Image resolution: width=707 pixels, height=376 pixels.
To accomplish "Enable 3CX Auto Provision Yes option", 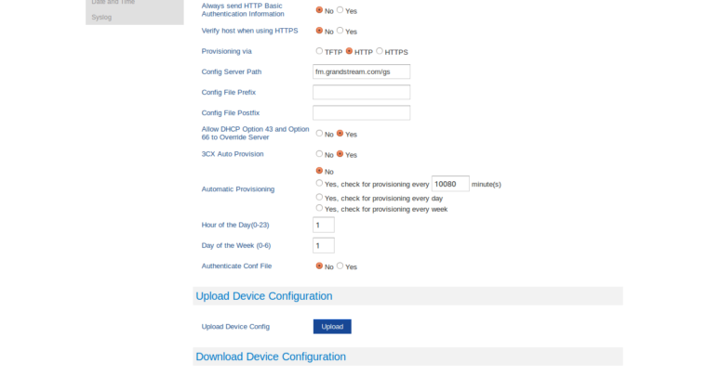I will tap(340, 154).
